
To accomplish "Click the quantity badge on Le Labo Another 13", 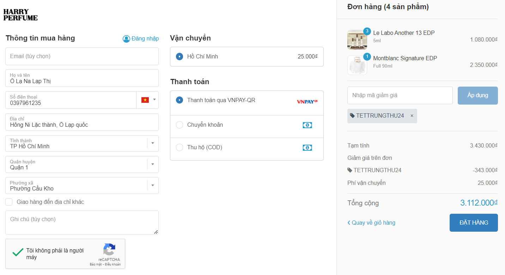I will [367, 31].
